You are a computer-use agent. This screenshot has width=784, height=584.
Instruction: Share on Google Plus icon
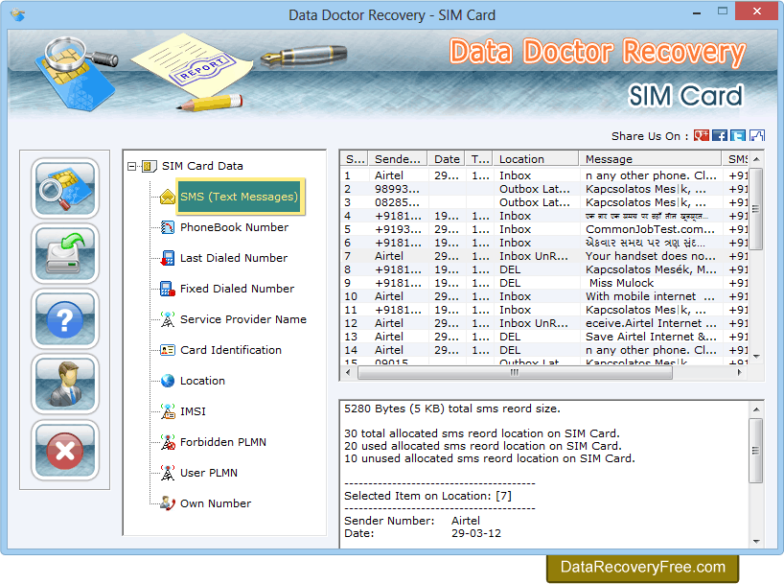pos(701,135)
